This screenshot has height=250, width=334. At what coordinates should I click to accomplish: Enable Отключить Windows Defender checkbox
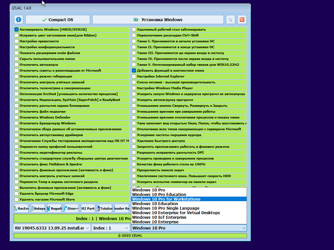pyautogui.click(x=17, y=118)
